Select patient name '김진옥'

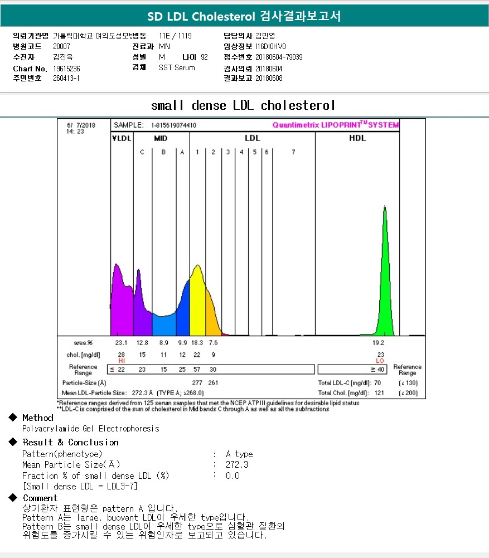click(62, 57)
